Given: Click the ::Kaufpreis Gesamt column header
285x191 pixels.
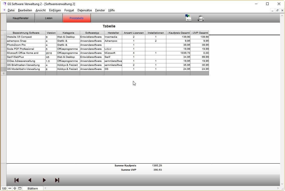Looking at the screenshot, I should tap(178, 33).
